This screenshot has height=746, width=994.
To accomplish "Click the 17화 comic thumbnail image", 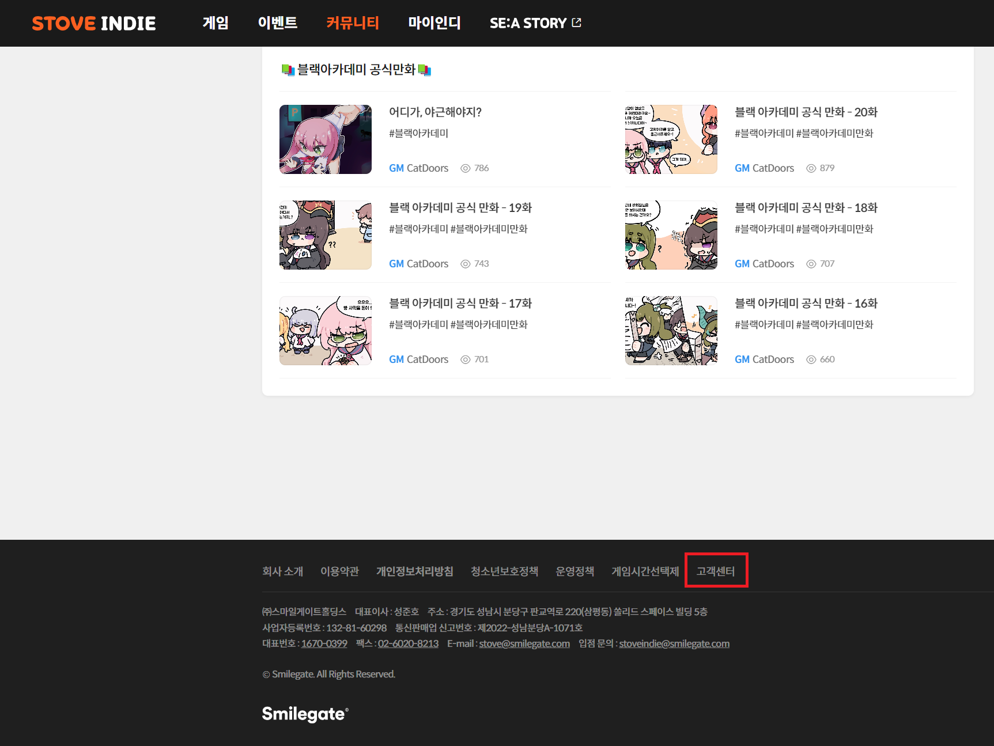I will 326,331.
